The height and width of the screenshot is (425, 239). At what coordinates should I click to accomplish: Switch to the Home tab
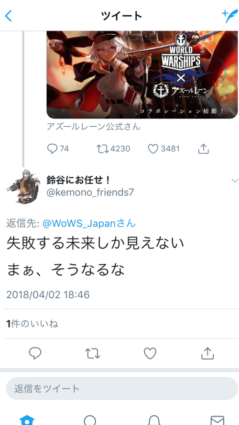[x=27, y=420]
